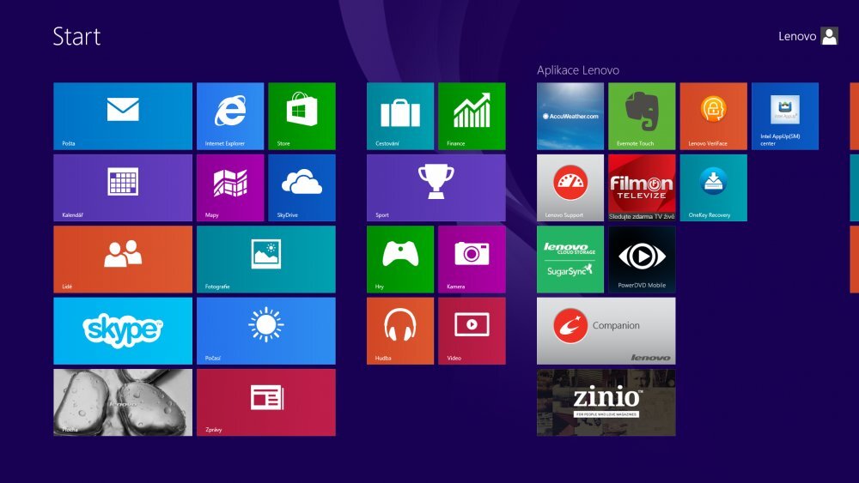859x483 pixels.
Task: Open the SkyDrive cloud tile
Action: coord(302,188)
